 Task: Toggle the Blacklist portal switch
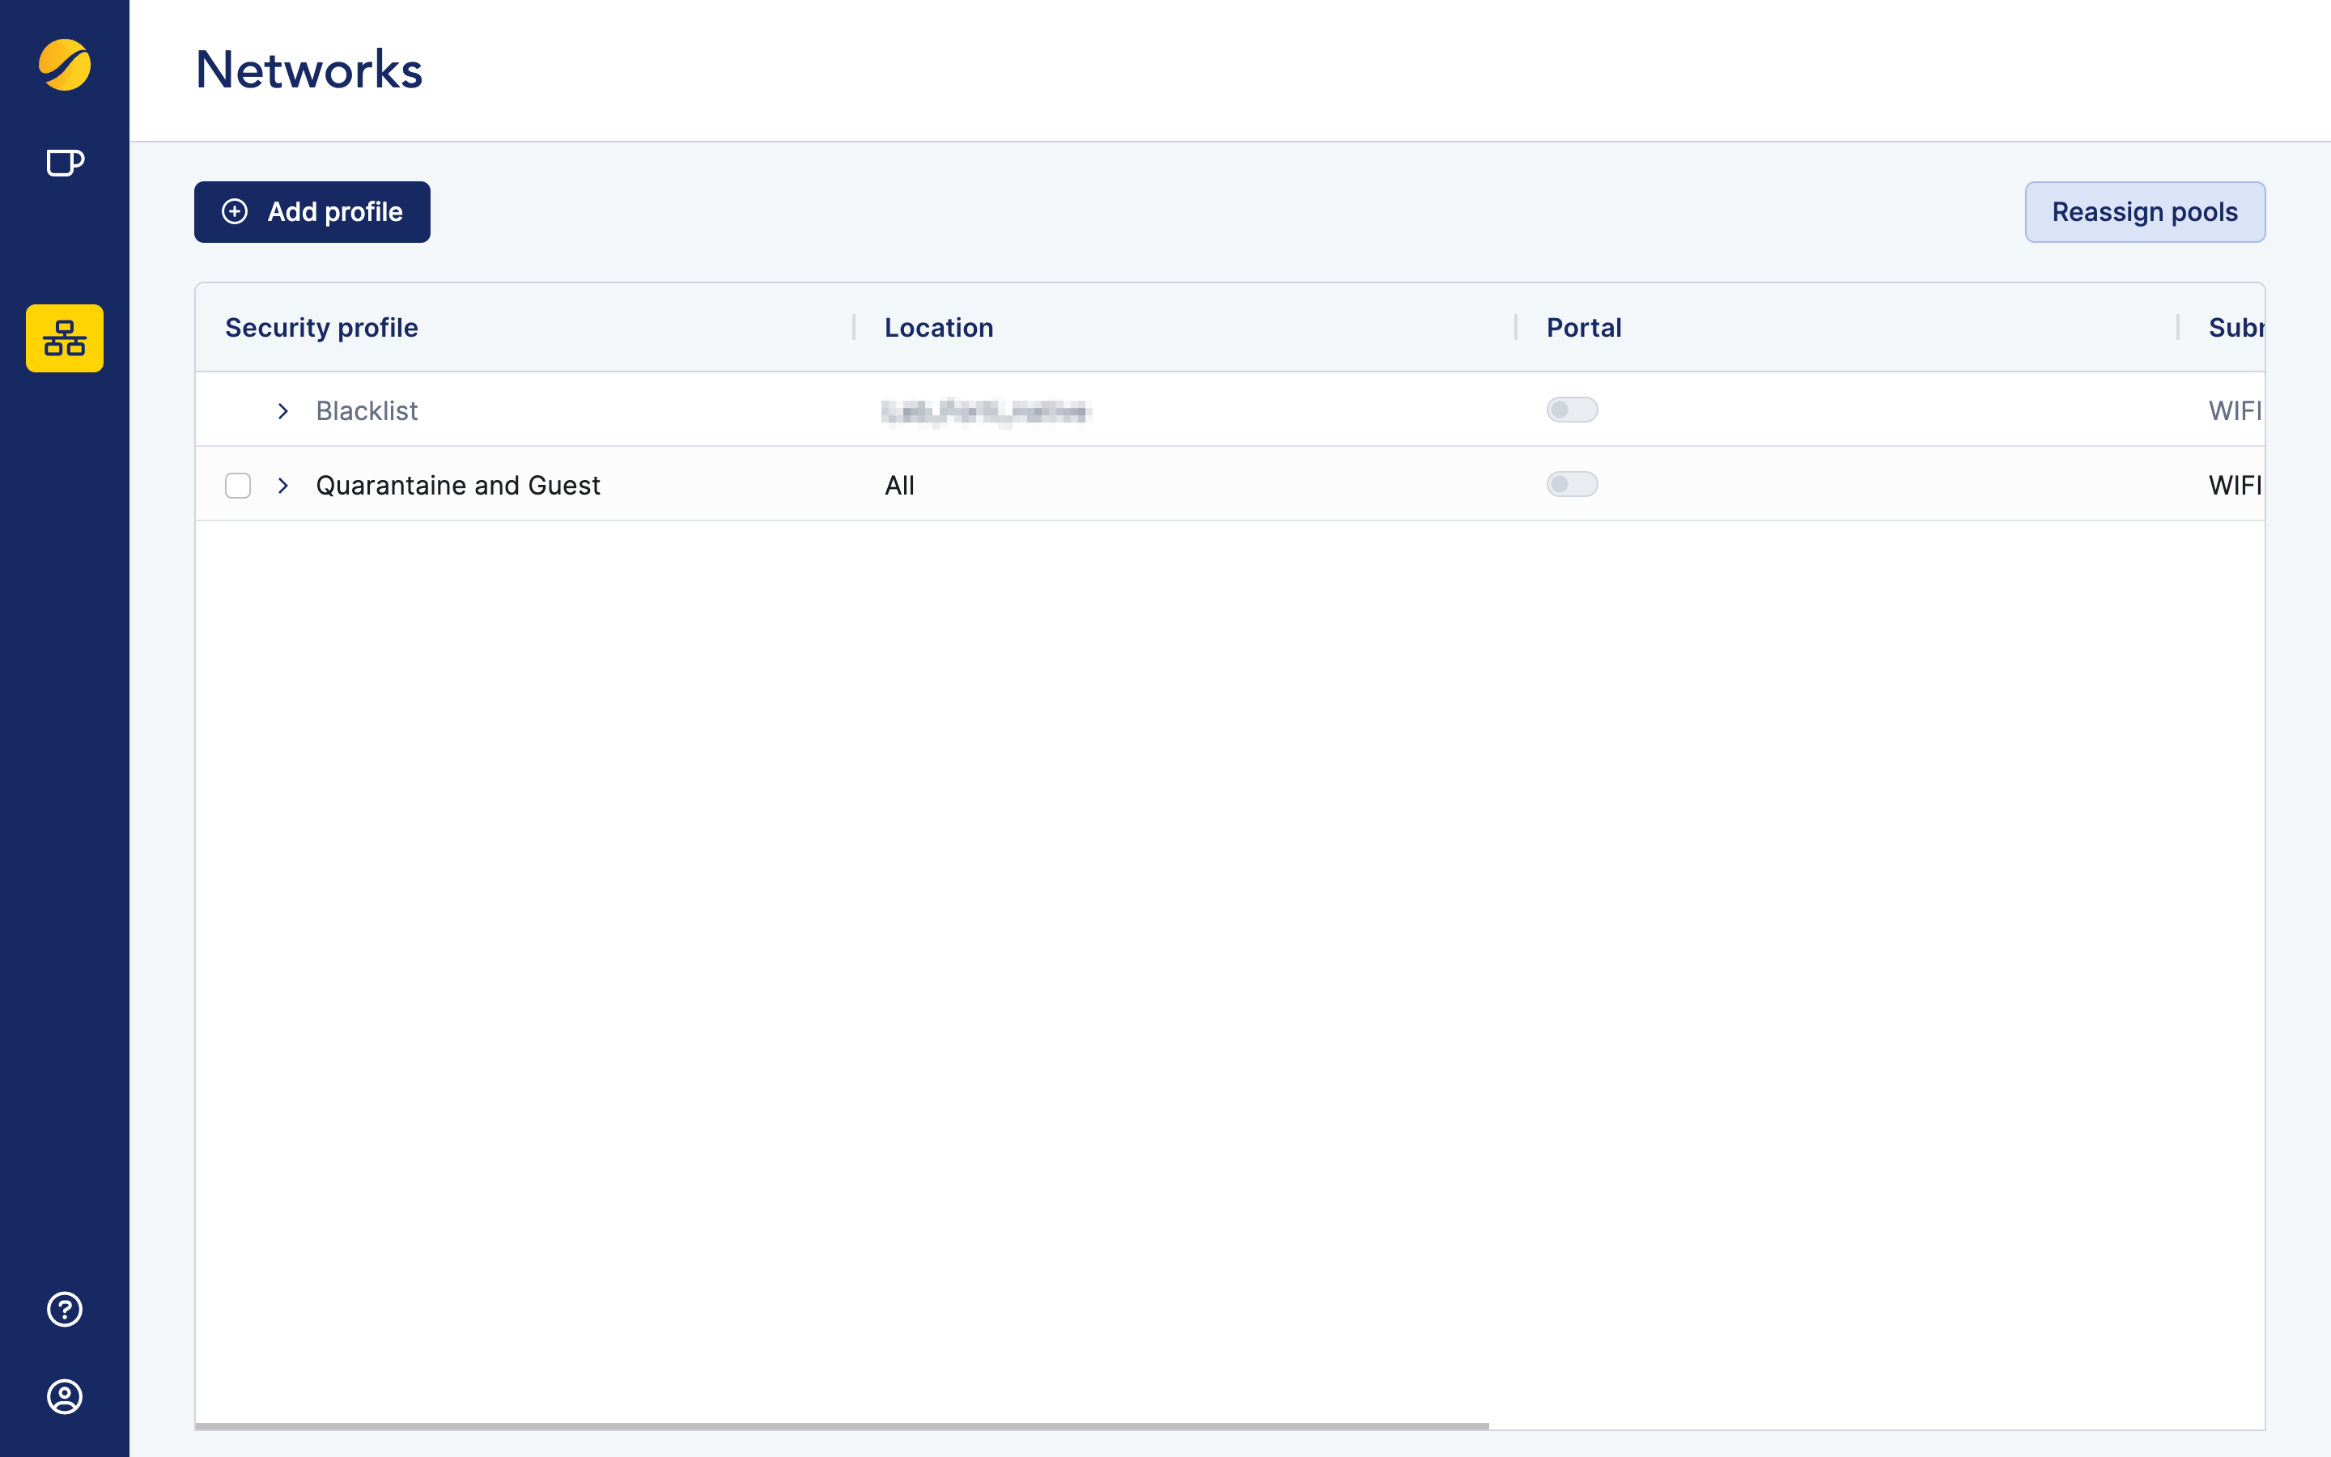coord(1572,410)
